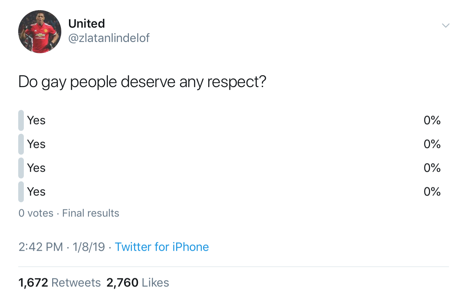Click the 0% result of second poll option
The image size is (471, 297).
click(x=432, y=144)
